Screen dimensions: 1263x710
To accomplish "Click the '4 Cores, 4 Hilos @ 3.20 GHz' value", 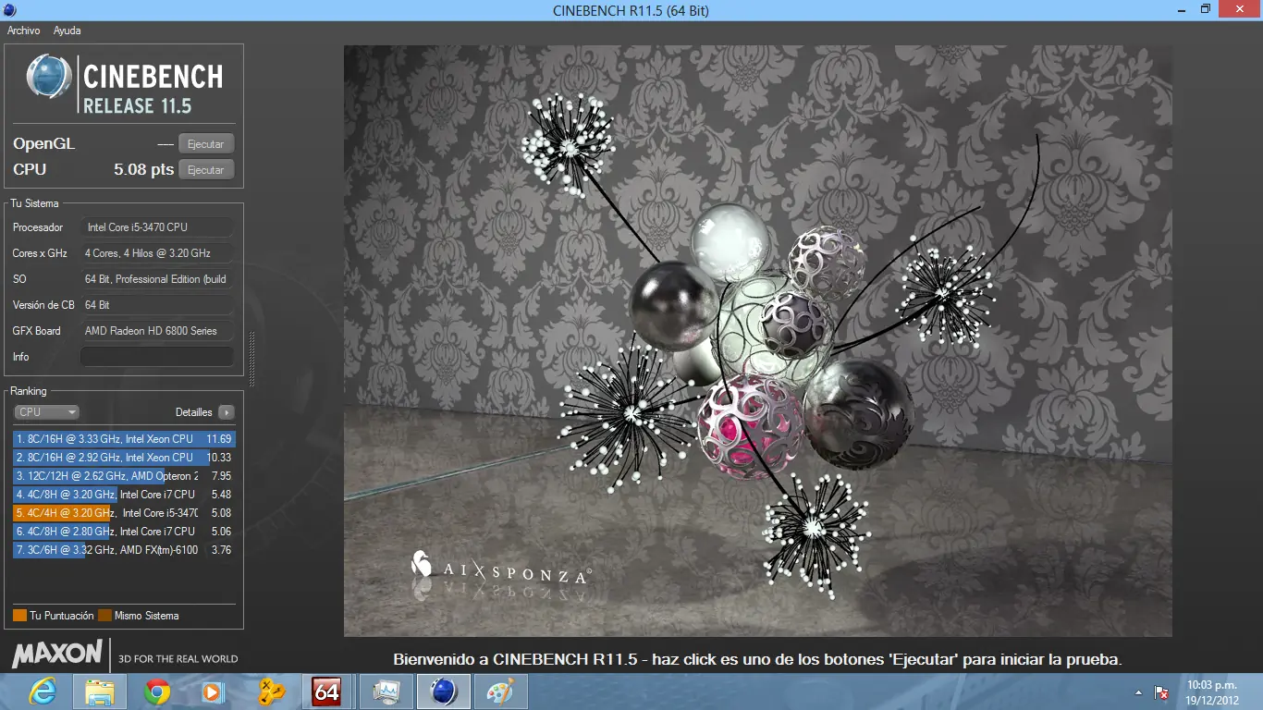I will tap(157, 253).
